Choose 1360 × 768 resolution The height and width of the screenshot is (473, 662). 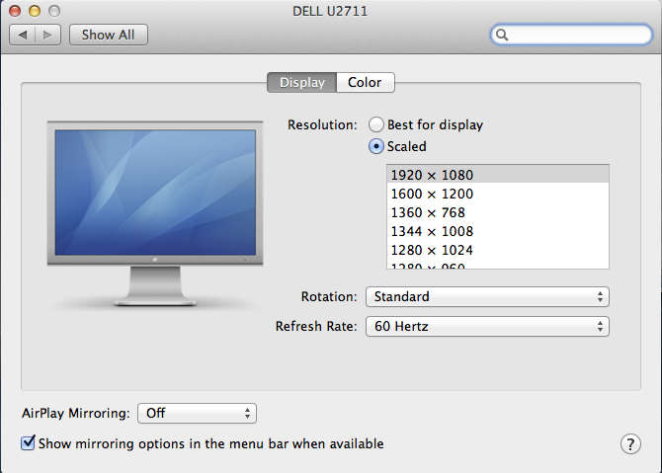point(498,212)
